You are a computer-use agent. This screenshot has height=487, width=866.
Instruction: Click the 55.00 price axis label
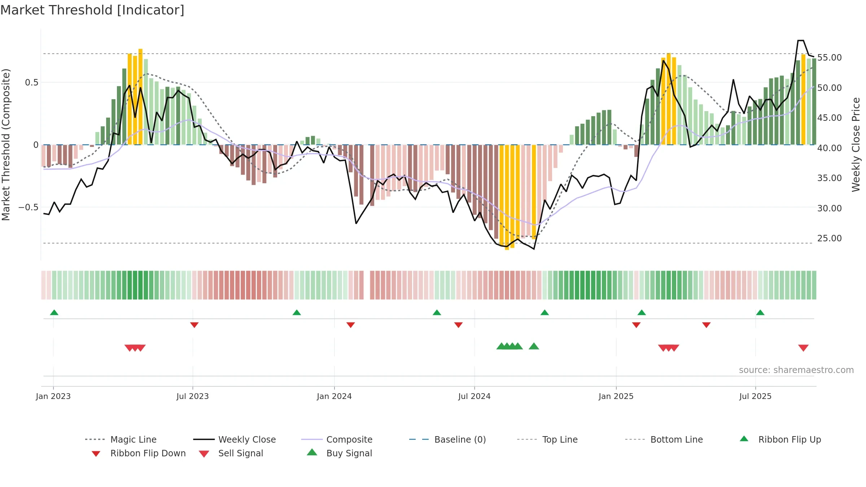pos(830,58)
